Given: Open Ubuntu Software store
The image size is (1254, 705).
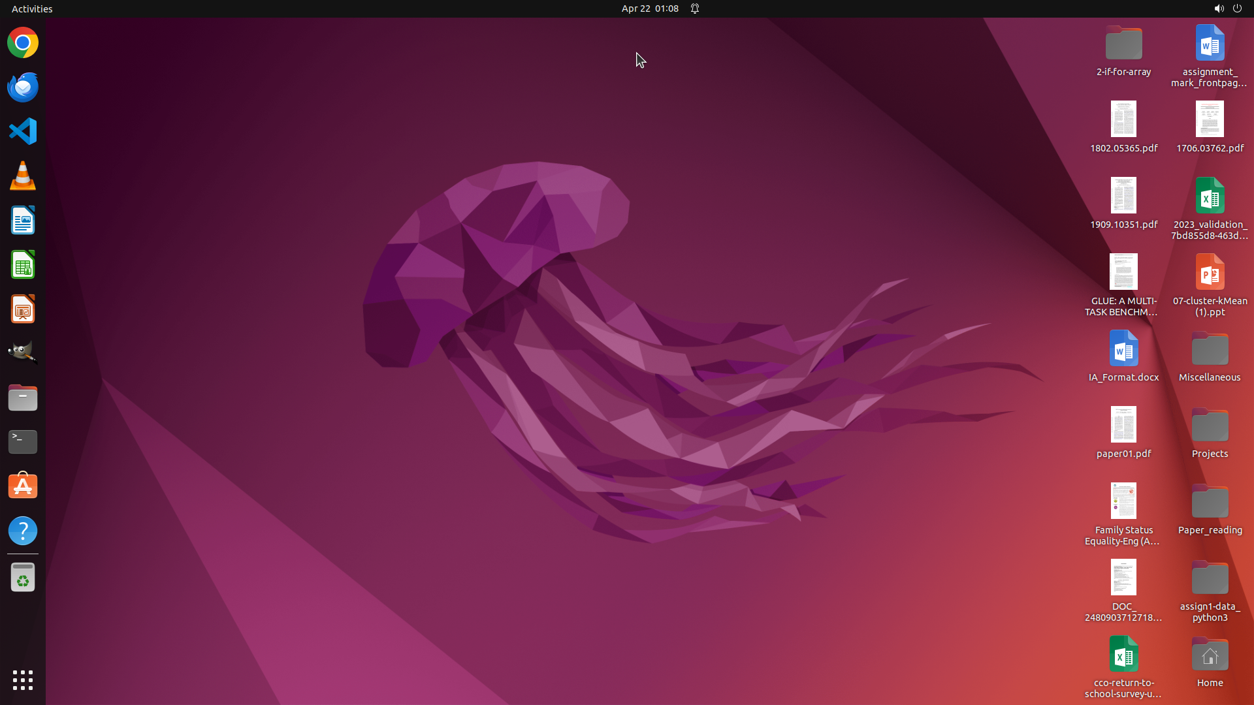Looking at the screenshot, I should [x=23, y=486].
